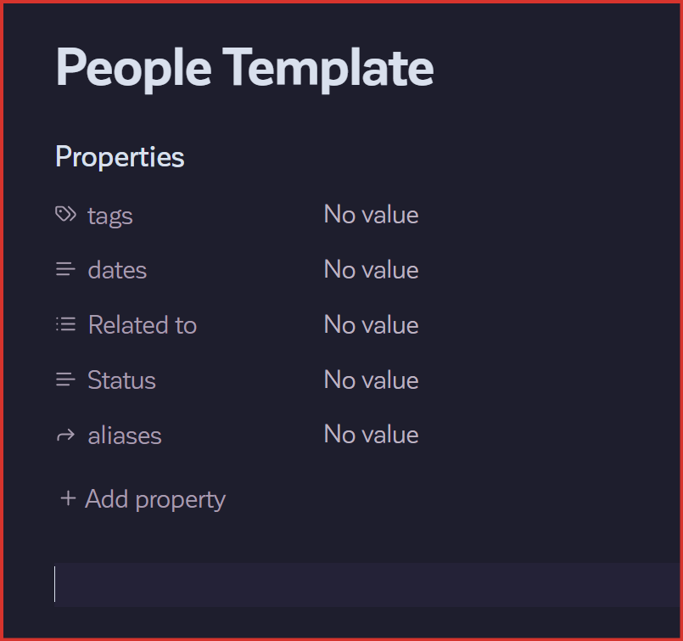The height and width of the screenshot is (641, 683).
Task: Select the aliases property name
Action: click(x=125, y=436)
